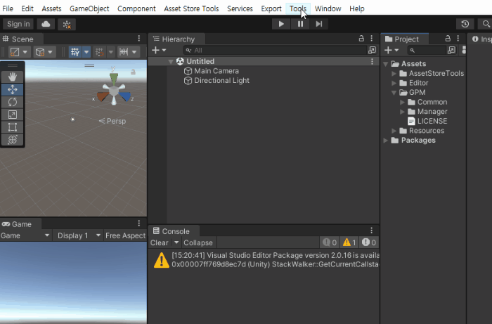Open the snap increment dropdown

tap(129, 52)
